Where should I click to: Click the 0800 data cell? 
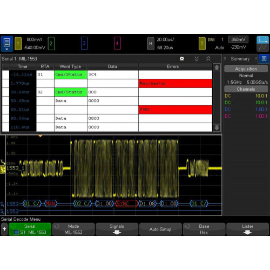[x=113, y=118]
